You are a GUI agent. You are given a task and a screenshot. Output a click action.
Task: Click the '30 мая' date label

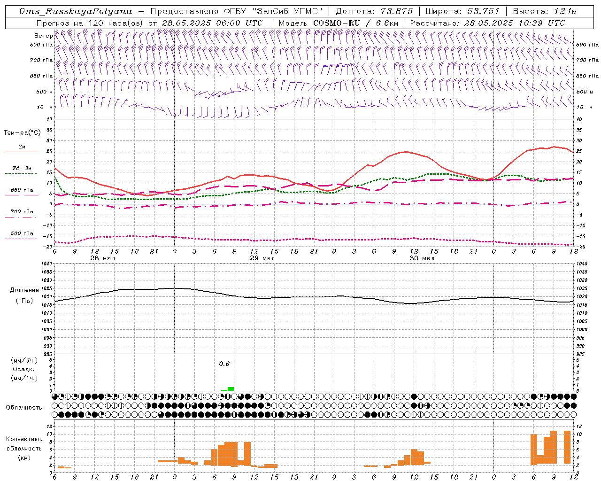[x=422, y=258]
